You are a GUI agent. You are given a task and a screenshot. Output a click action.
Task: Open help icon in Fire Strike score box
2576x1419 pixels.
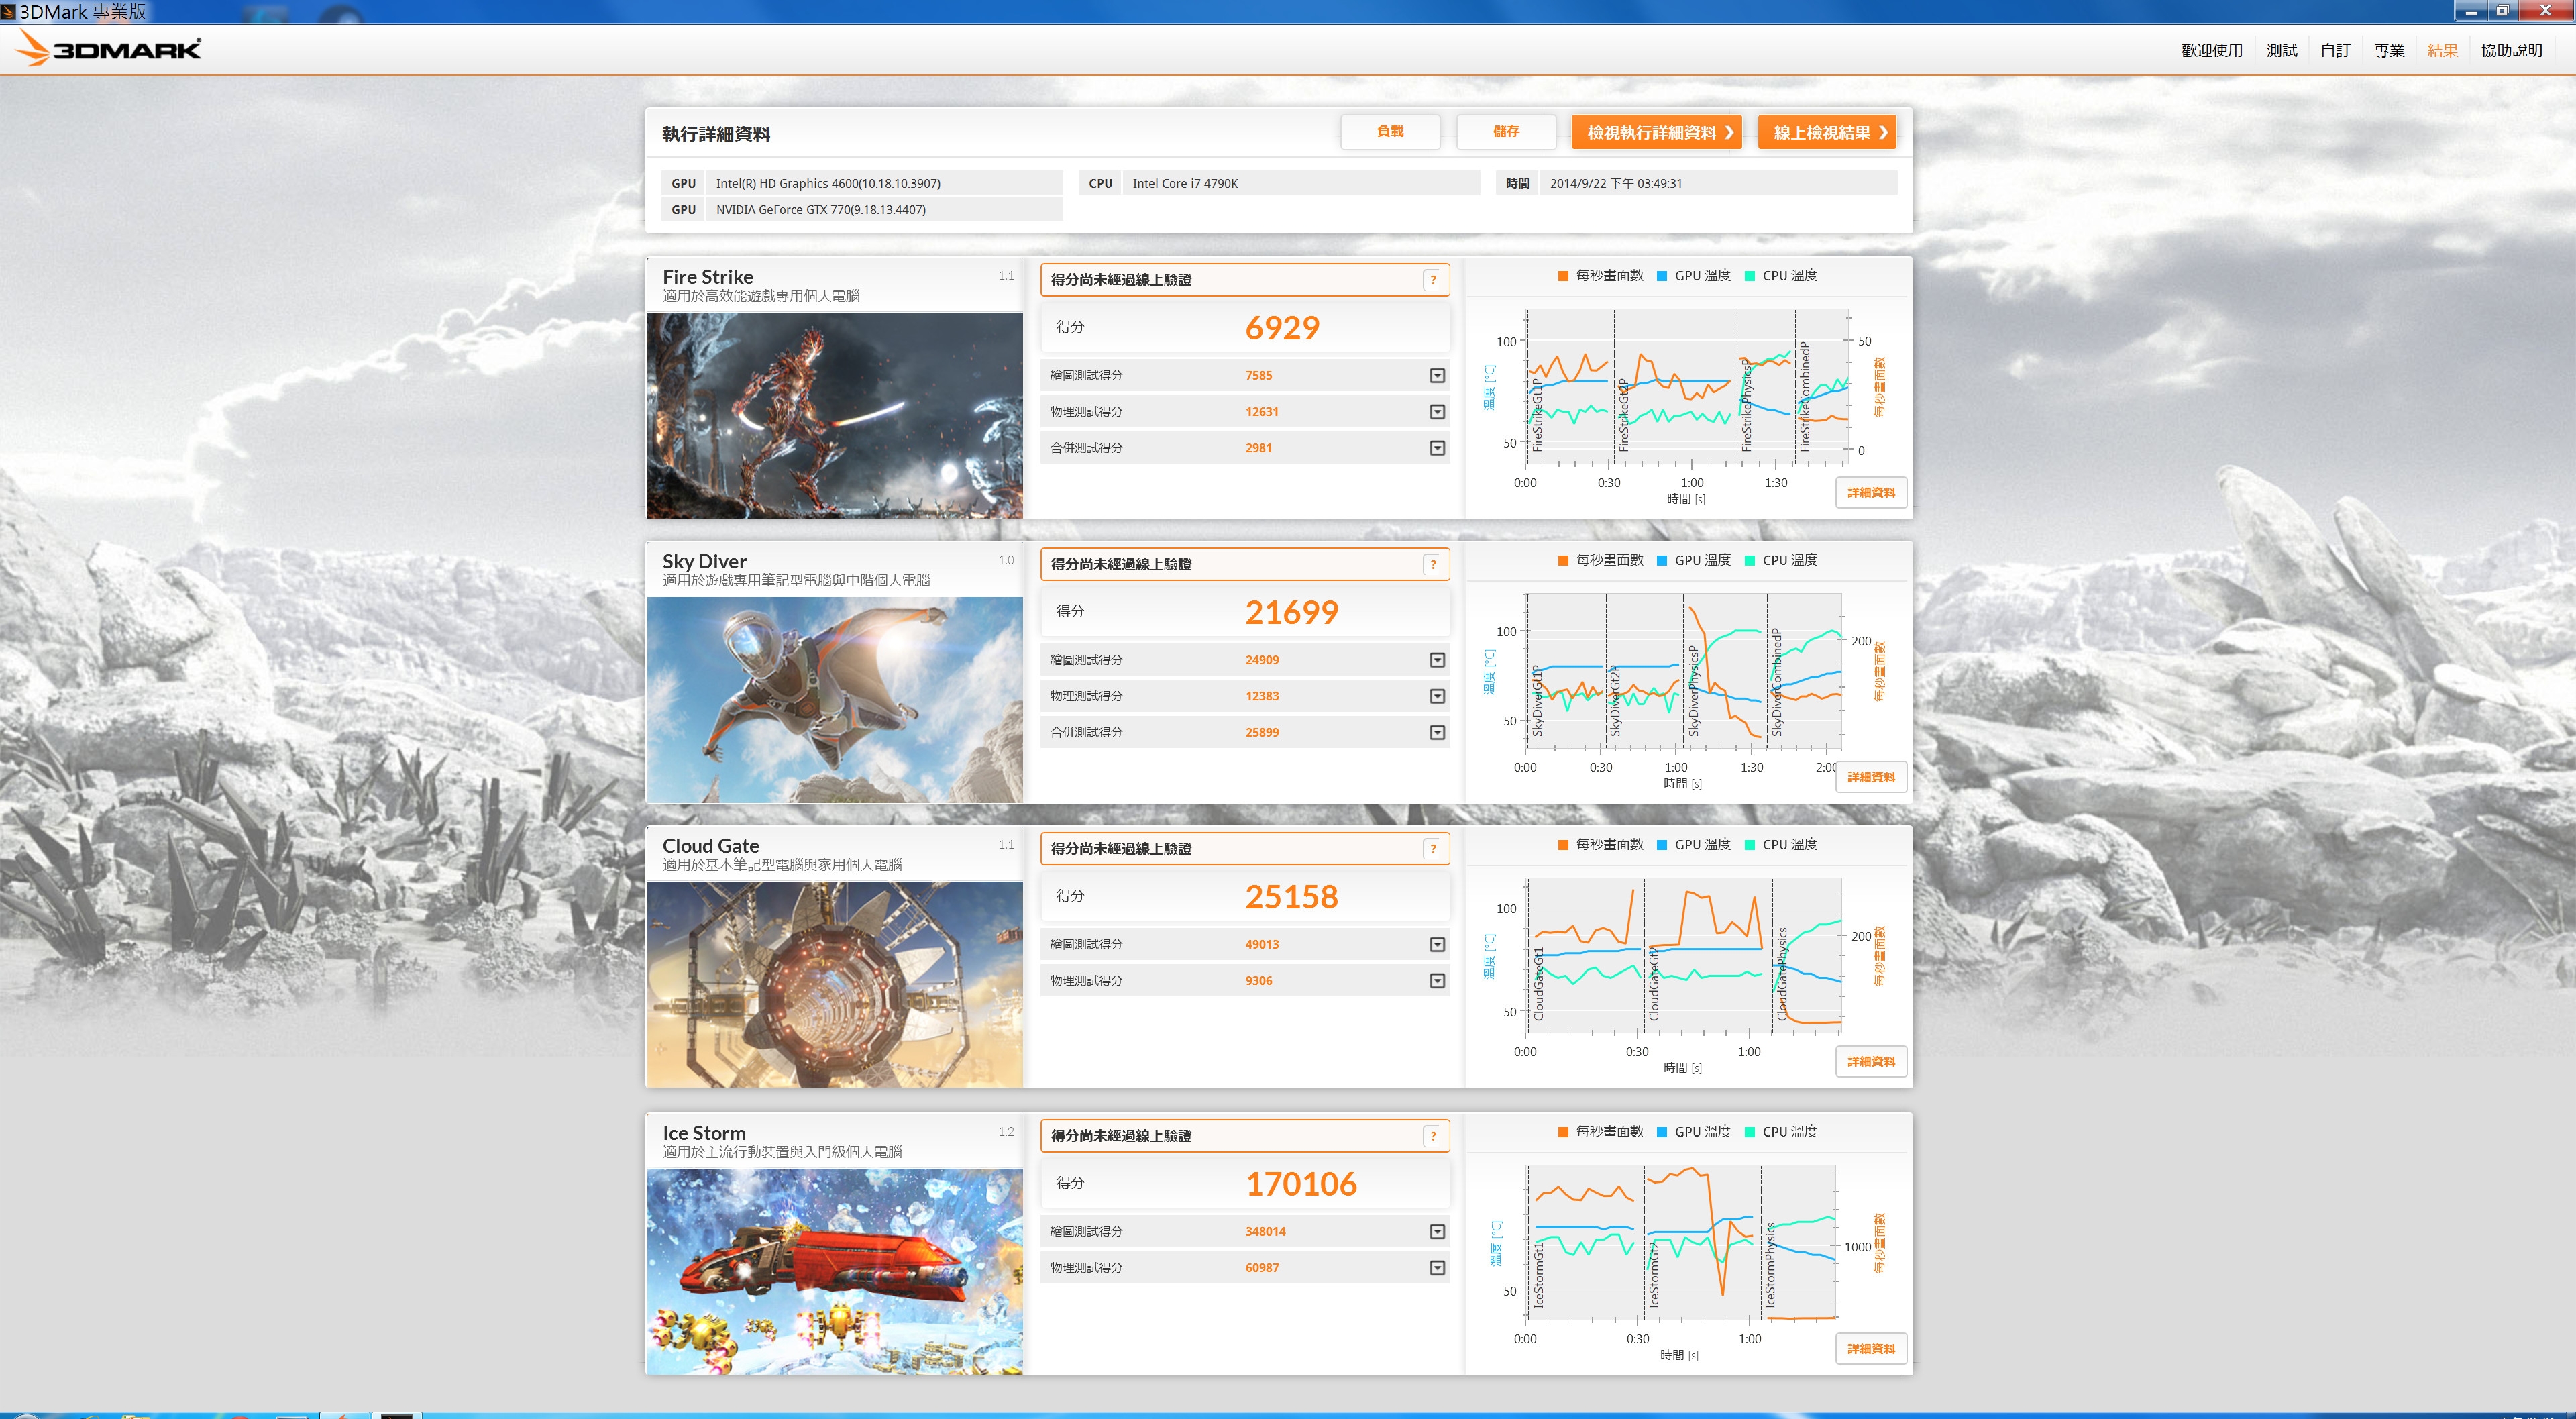pyautogui.click(x=1433, y=280)
